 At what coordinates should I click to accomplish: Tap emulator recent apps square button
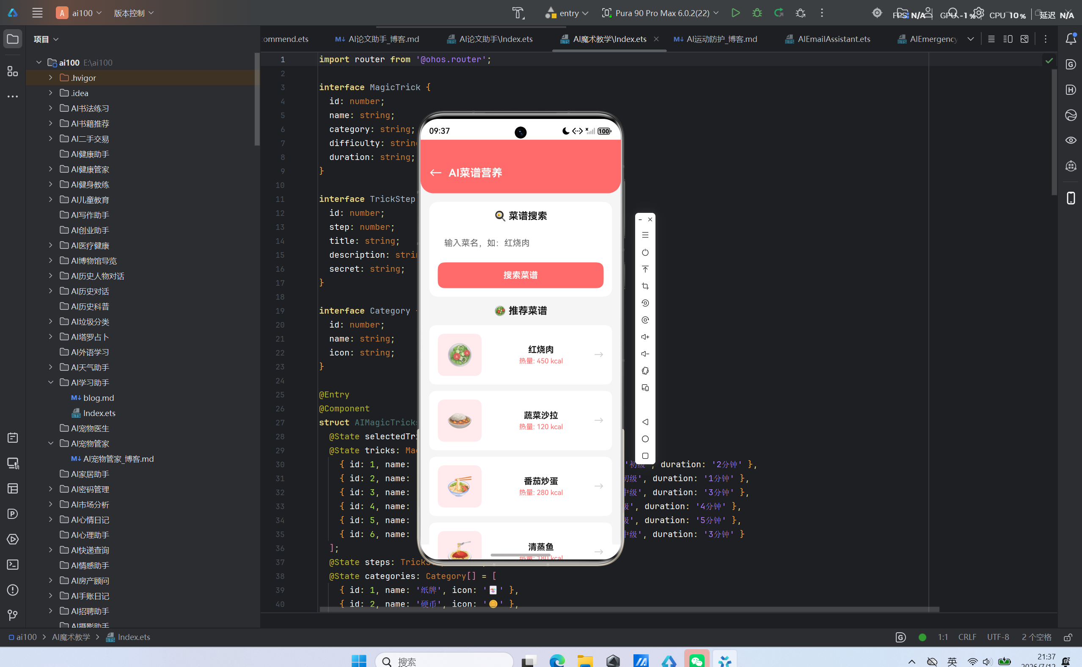[645, 456]
